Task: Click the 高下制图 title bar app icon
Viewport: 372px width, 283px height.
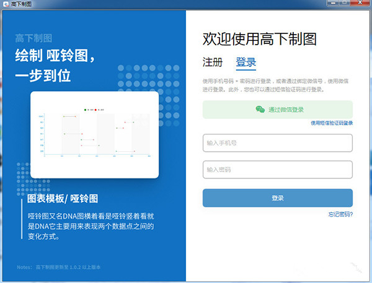Action: coord(6,4)
